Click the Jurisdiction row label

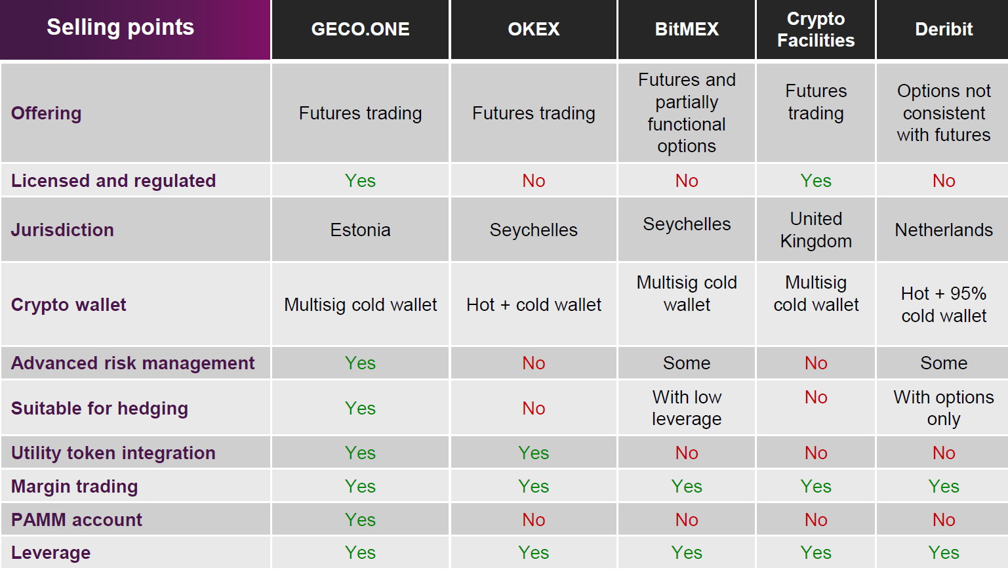pos(62,230)
